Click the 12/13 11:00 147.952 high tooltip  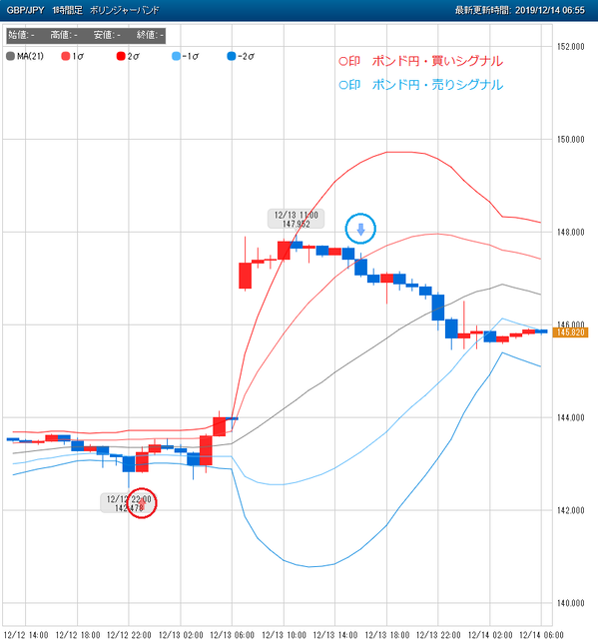point(297,219)
